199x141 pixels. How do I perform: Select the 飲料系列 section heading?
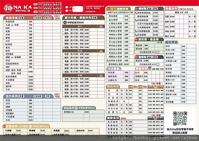[113, 86]
